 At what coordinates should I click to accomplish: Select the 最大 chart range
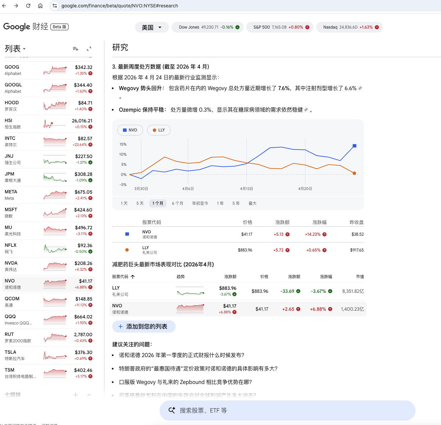[x=253, y=203]
